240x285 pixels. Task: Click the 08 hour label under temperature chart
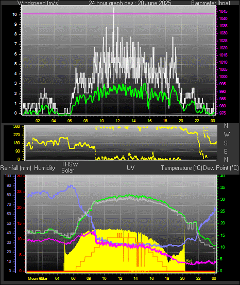point(89,278)
